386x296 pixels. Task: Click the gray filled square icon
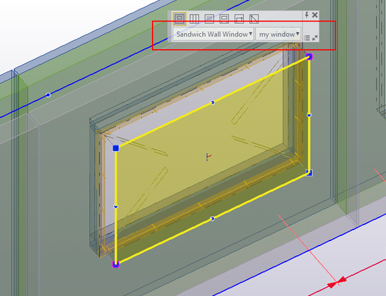pos(209,18)
